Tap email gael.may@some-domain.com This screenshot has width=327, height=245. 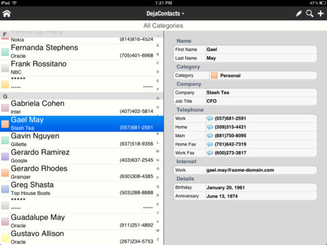coord(240,170)
